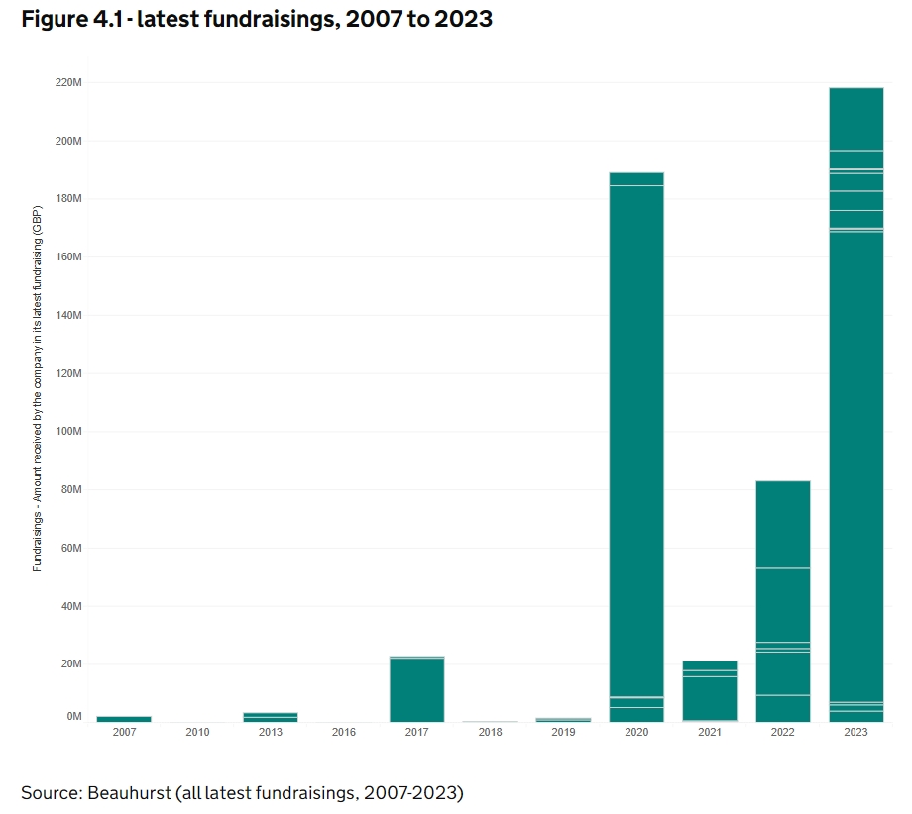912x814 pixels.
Task: Click the 100M y-axis tick label
Action: point(68,432)
